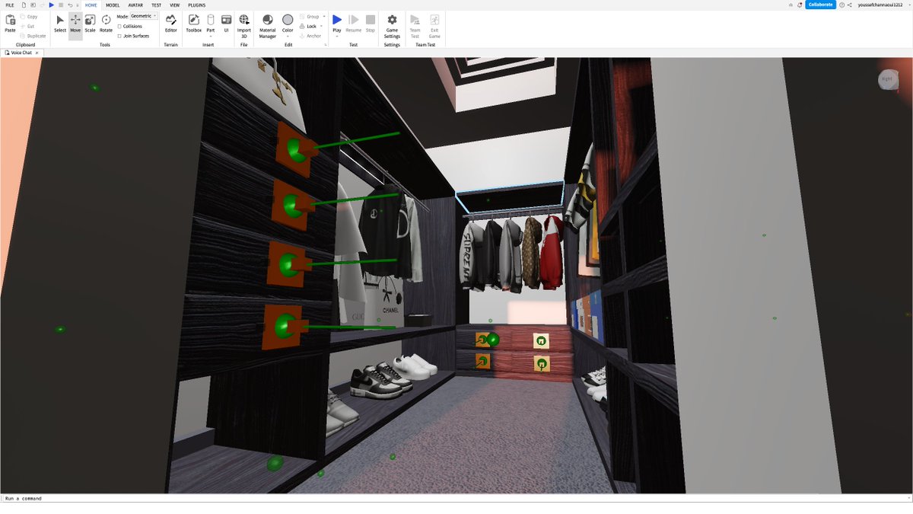Switch to the AVATAR ribbon tab
Image resolution: width=913 pixels, height=514 pixels.
(135, 5)
